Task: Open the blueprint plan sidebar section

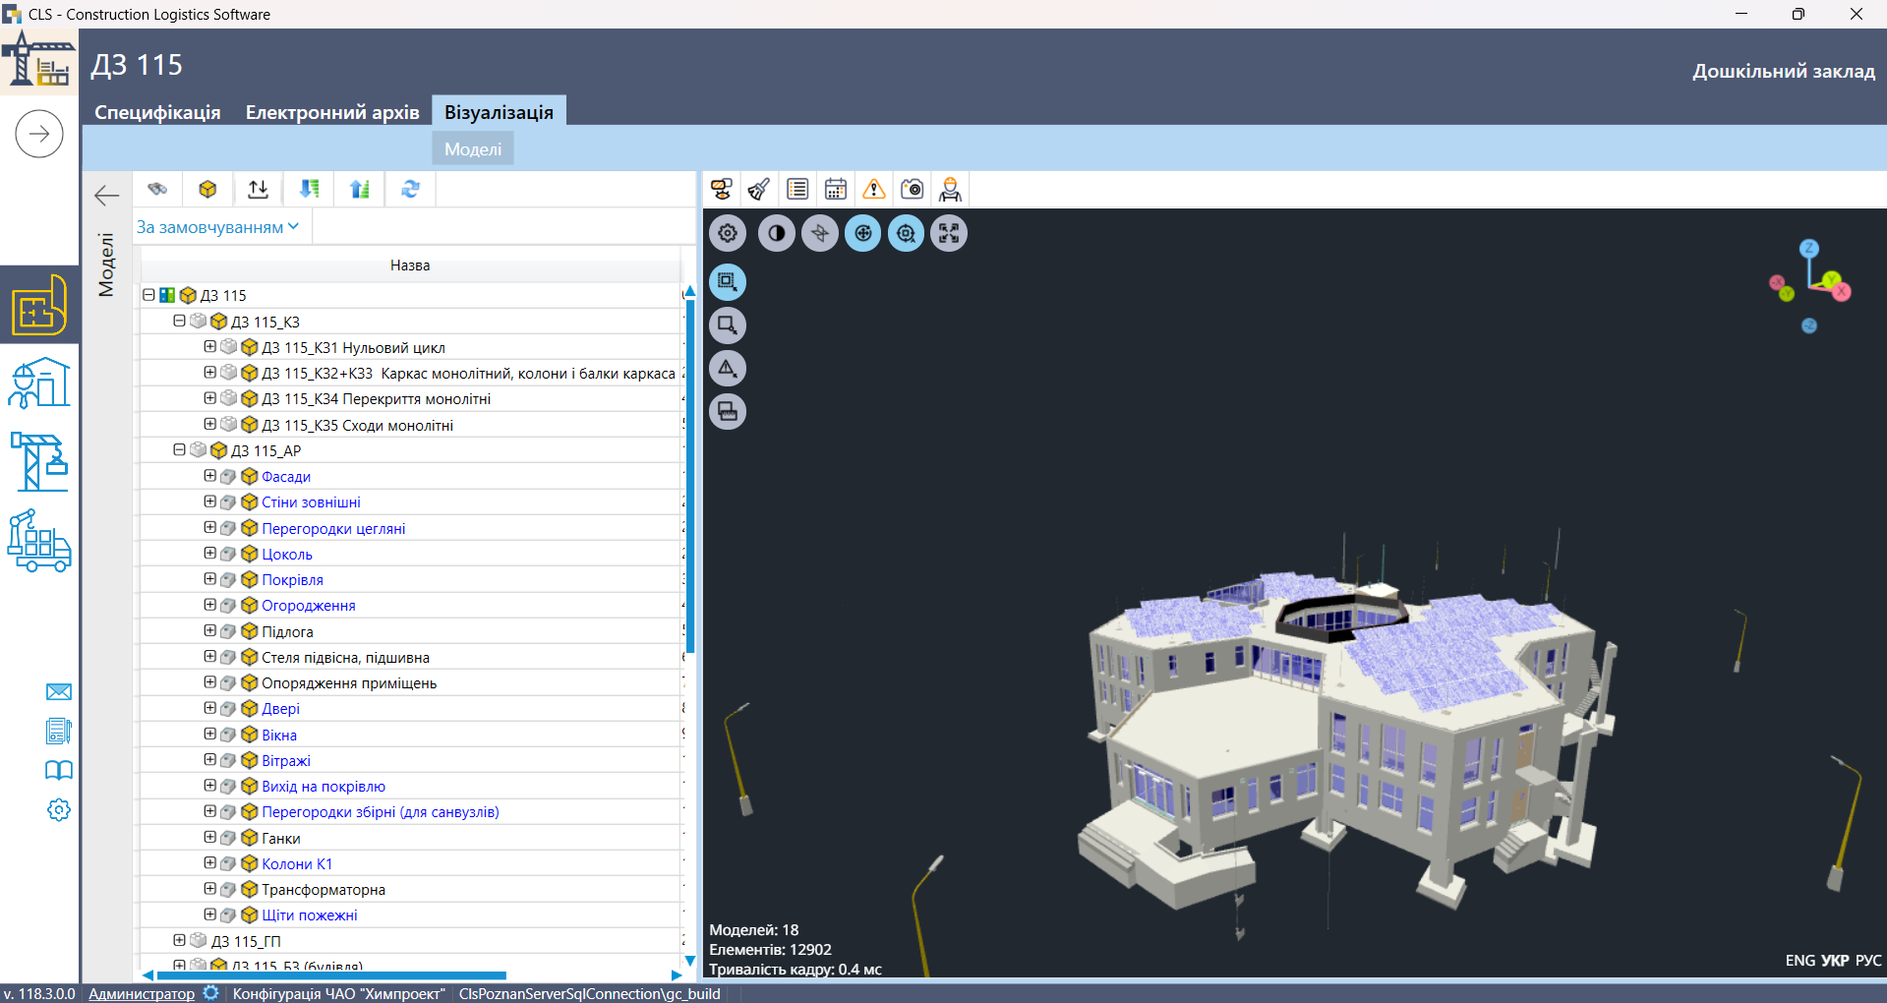Action: click(39, 306)
